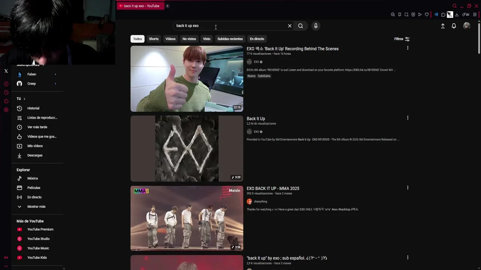Select the 'Subidas recientes' filter chip
The image size is (481, 270).
click(230, 39)
